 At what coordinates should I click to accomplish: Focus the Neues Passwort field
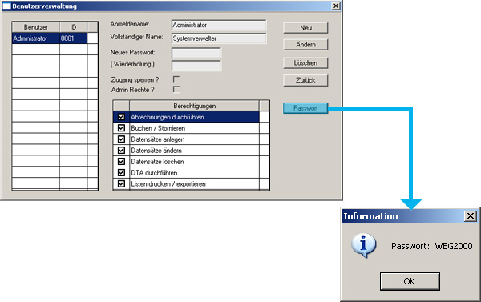pos(196,53)
